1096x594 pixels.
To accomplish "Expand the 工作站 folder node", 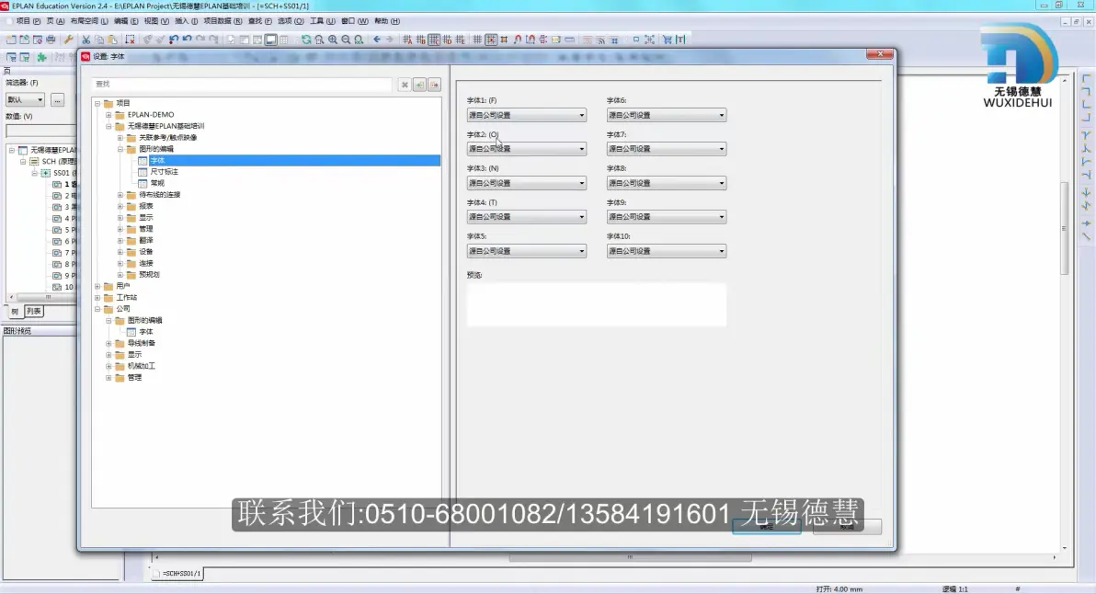I will [97, 298].
